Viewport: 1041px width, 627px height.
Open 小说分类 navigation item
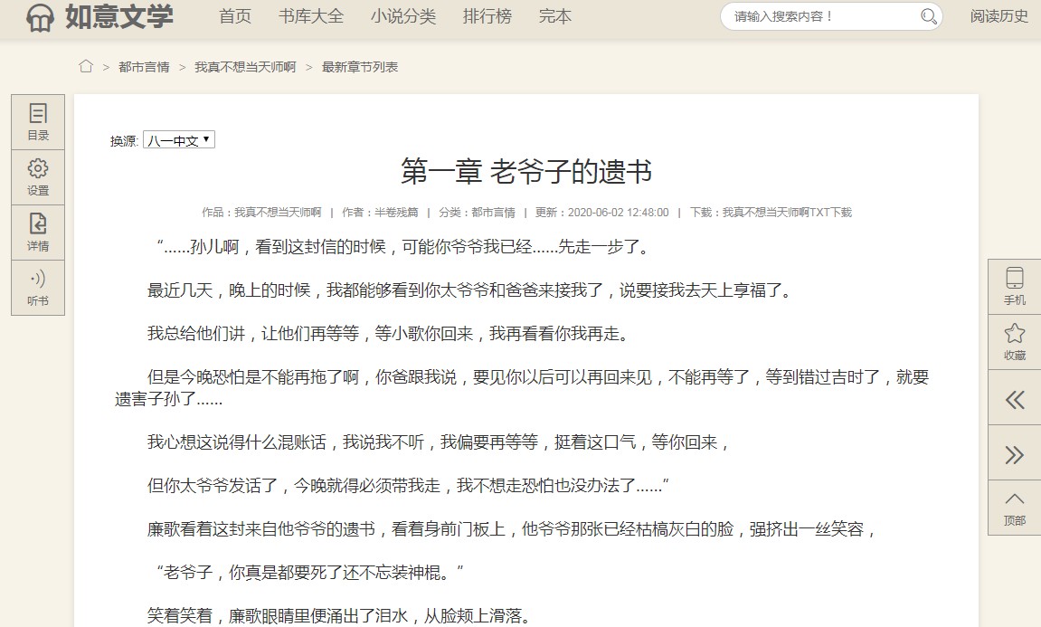click(402, 16)
